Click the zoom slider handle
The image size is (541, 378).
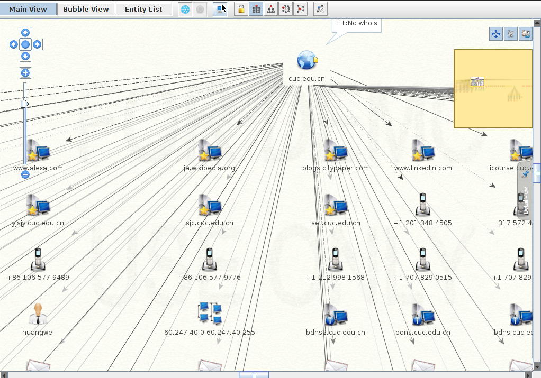pyautogui.click(x=24, y=104)
